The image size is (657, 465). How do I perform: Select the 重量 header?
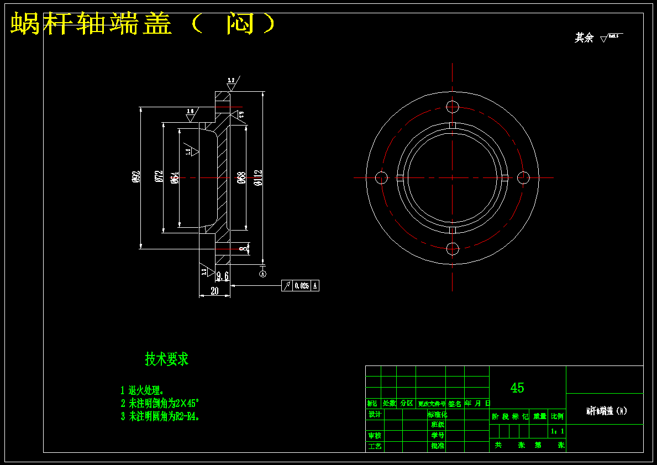tap(539, 416)
